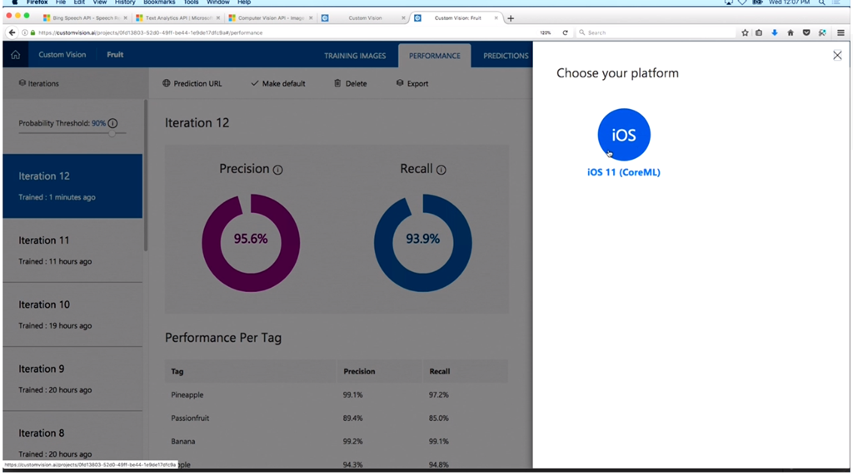Click the iOS 11 (CoreML) link
Viewport: 853px width, 475px height.
[x=623, y=172]
